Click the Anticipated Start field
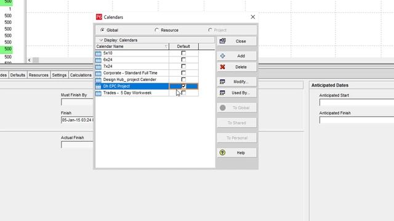 tap(356, 103)
